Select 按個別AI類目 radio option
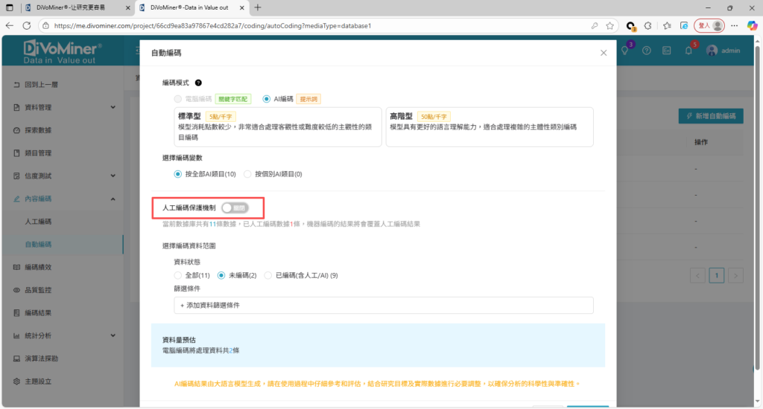763x409 pixels. 248,174
